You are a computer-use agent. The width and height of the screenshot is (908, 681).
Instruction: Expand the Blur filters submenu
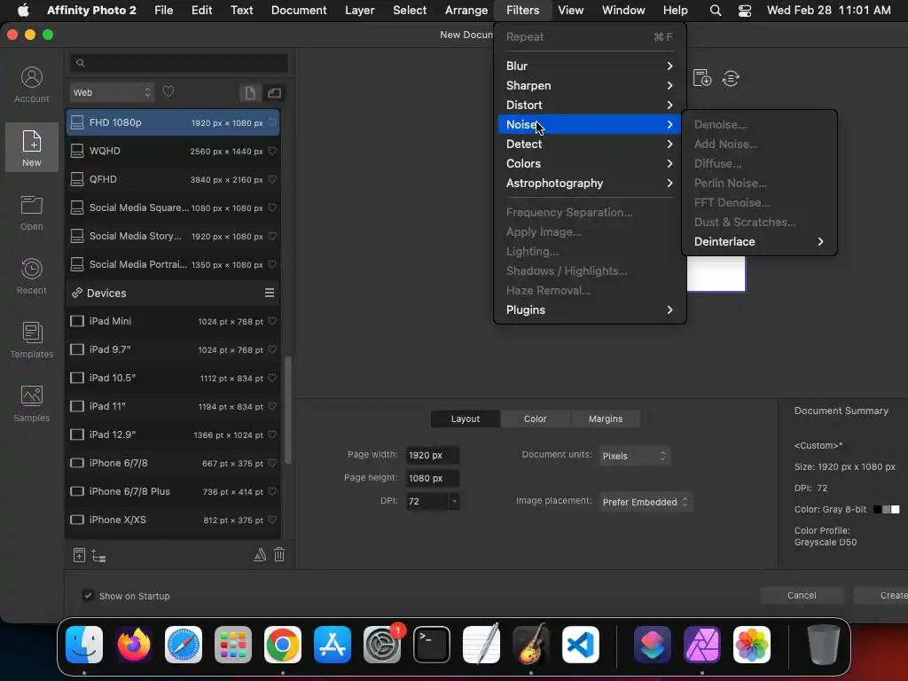point(589,66)
